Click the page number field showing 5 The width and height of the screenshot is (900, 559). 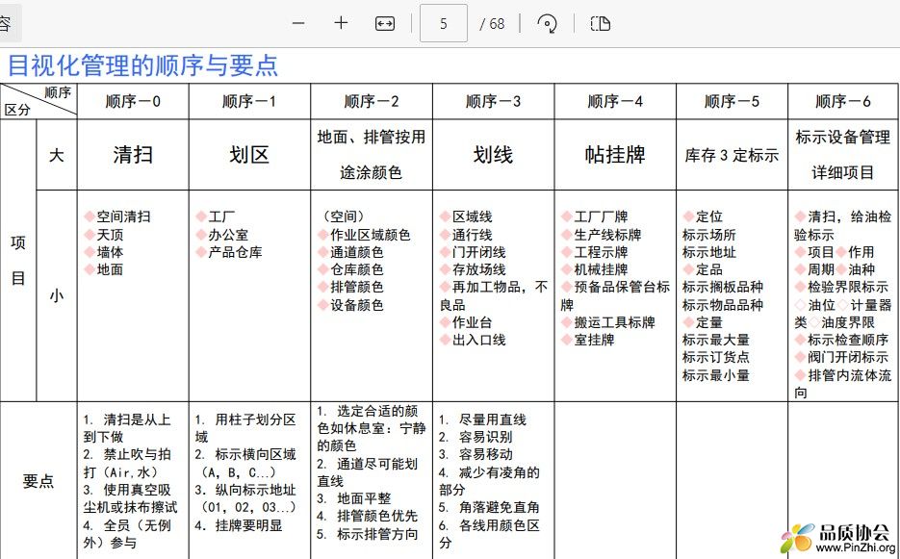point(444,23)
